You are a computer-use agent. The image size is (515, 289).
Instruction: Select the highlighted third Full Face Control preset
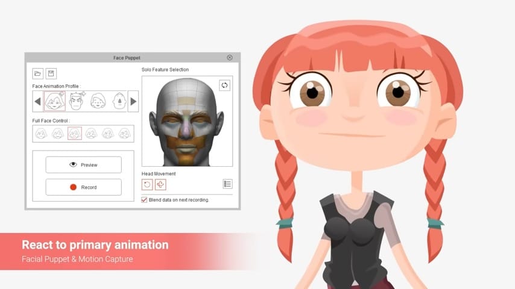coord(74,134)
